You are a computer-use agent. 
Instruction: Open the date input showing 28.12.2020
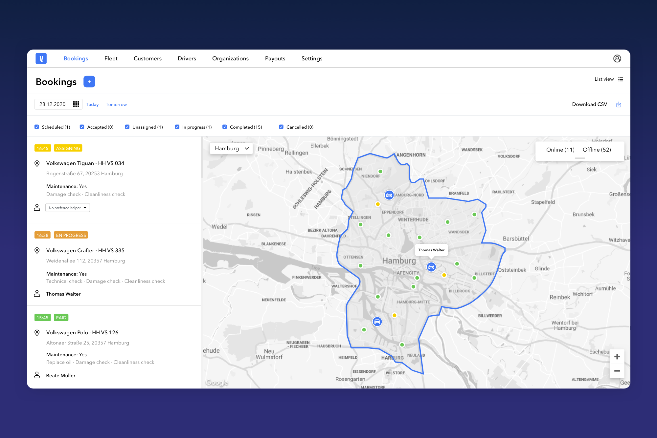coord(53,104)
